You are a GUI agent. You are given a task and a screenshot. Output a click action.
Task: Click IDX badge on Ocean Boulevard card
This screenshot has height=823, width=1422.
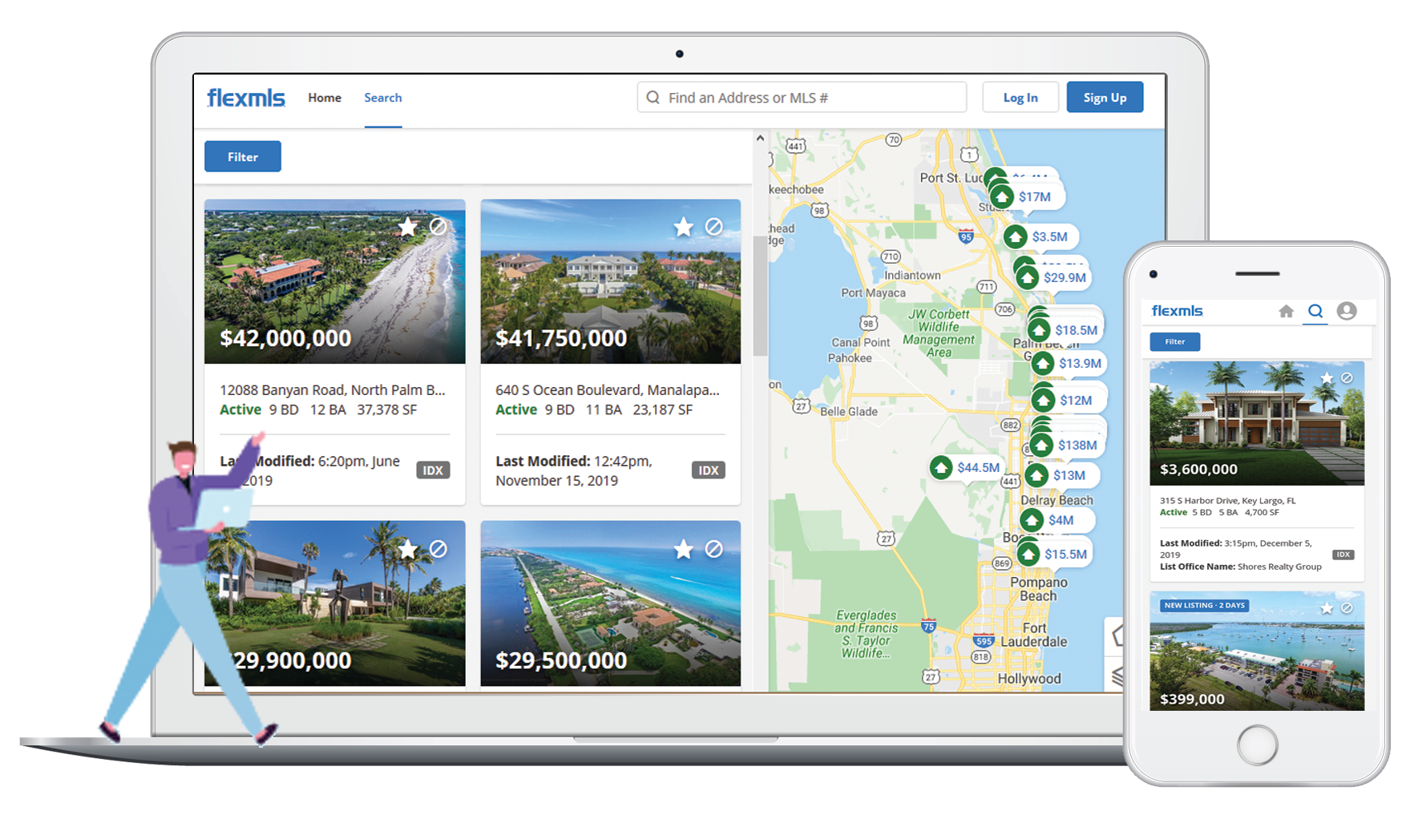coord(709,470)
